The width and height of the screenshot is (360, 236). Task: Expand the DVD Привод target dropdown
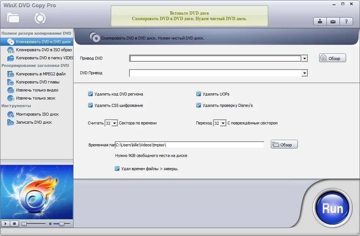point(304,73)
